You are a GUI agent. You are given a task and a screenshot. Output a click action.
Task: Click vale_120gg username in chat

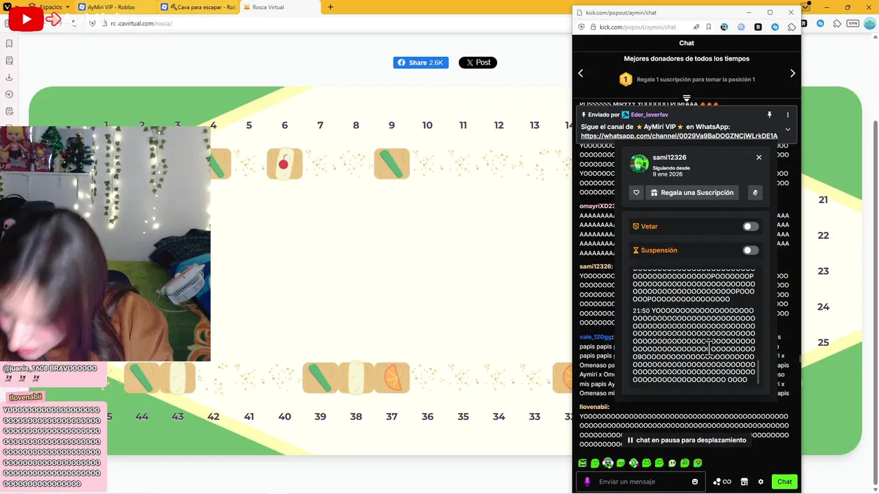click(x=595, y=337)
